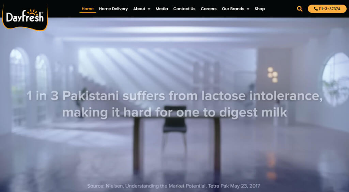
Task: Navigate to Careers
Action: click(x=209, y=9)
